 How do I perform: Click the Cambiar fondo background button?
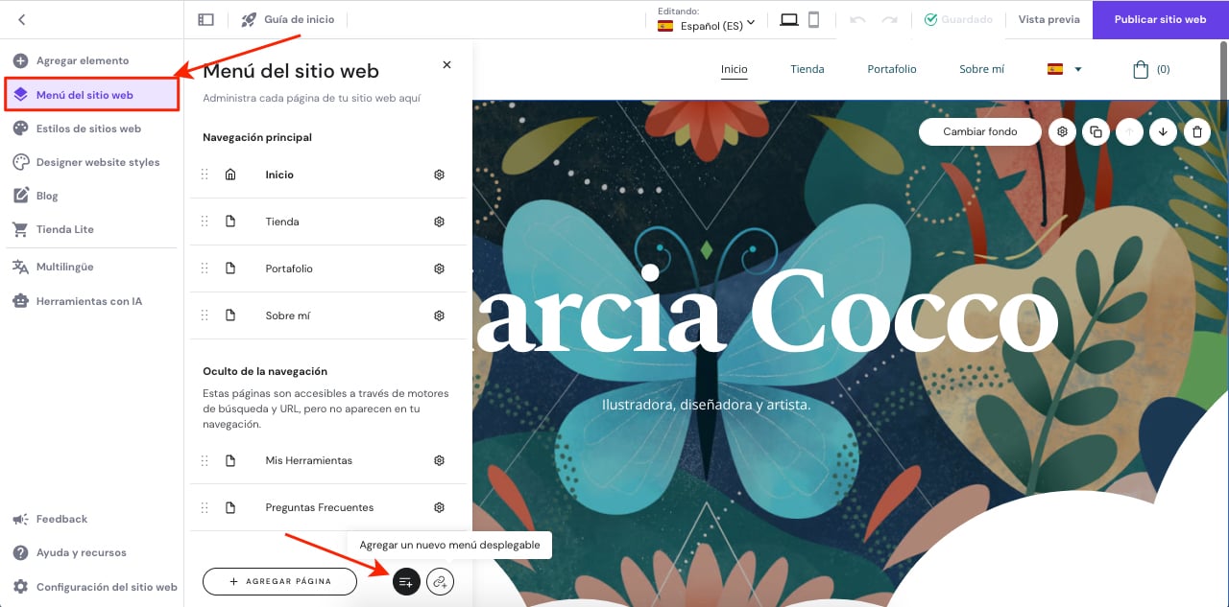[x=979, y=131]
